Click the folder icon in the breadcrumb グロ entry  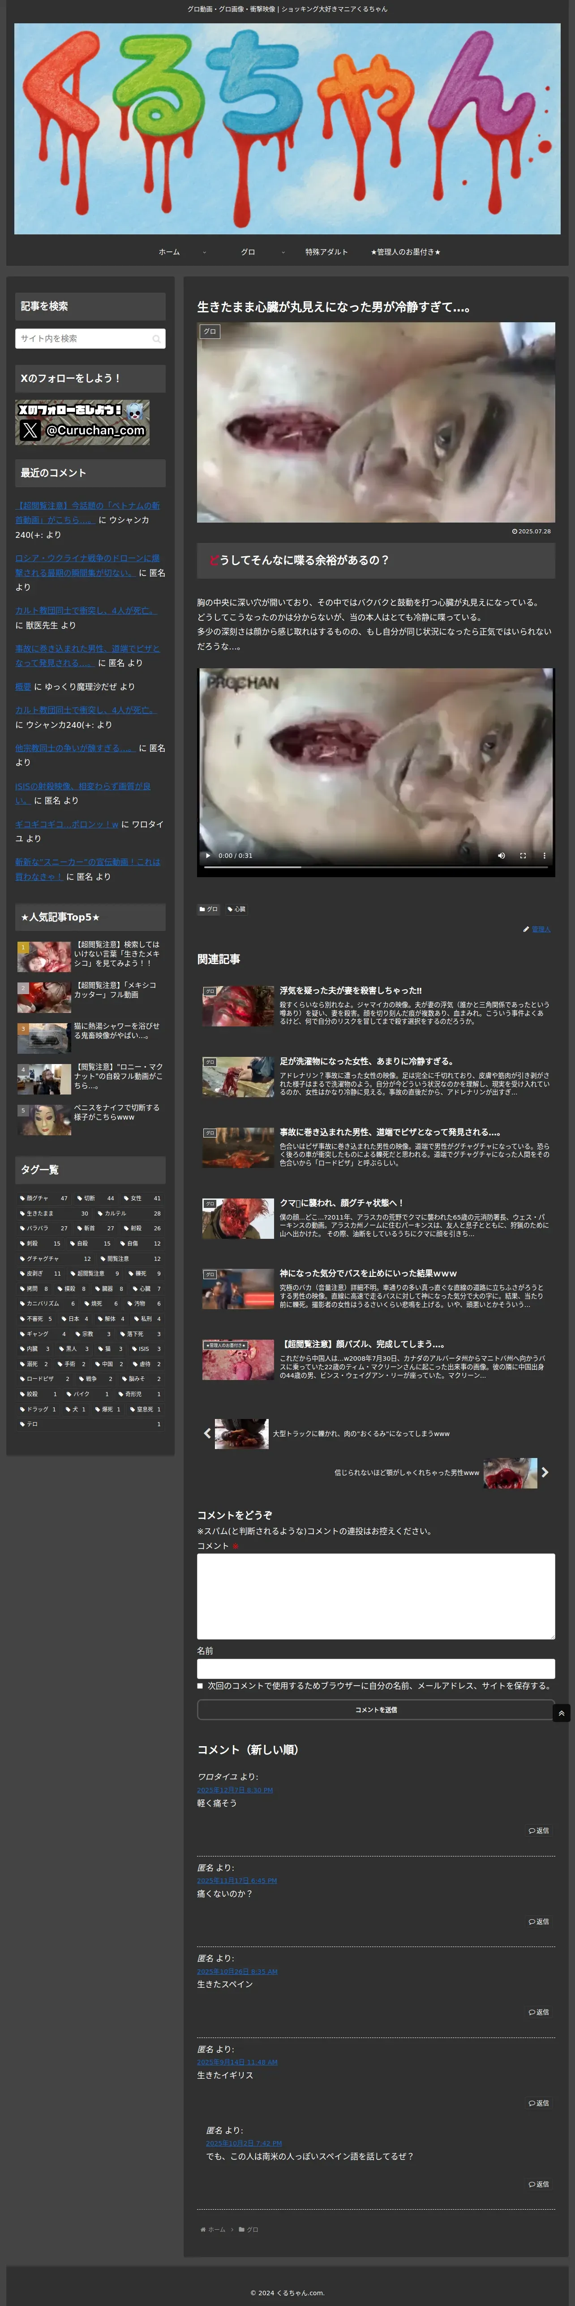[x=241, y=2229]
